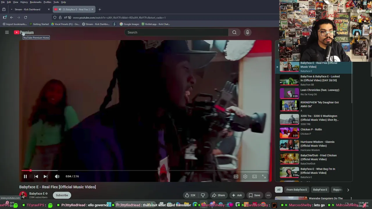372x209 pixels.
Task: Enter fullscreen mode on the player
Action: tap(264, 176)
